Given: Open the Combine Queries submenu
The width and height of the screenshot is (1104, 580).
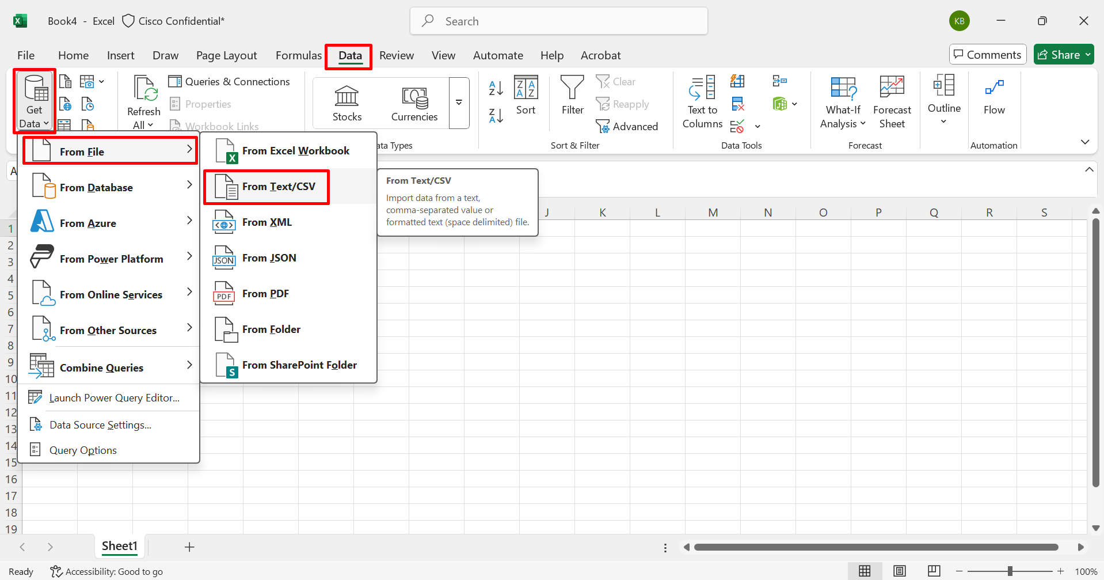Looking at the screenshot, I should coord(110,367).
